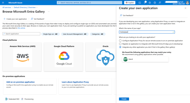Viewport: 190px width, 103px height.
Task: Click the app name field containing Holistiplan
Action: [x=147, y=32]
